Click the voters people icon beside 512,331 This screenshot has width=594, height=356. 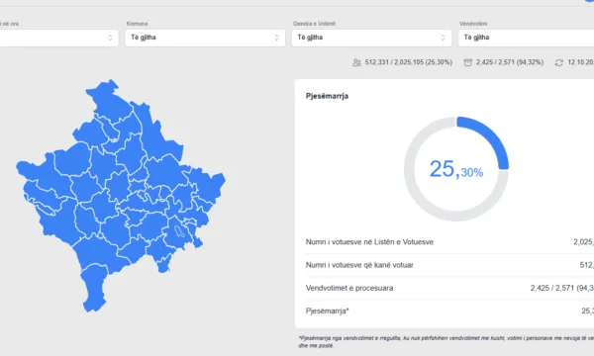pyautogui.click(x=356, y=62)
